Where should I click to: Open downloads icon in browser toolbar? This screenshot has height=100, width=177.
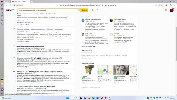(175, 5)
